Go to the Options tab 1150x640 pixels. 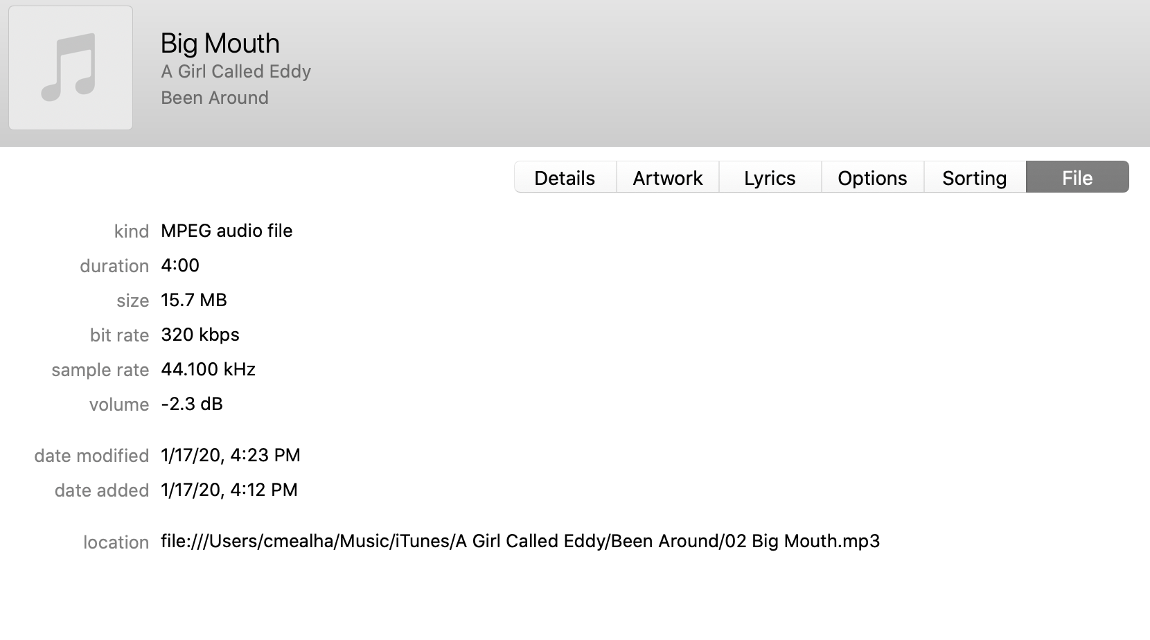point(873,177)
